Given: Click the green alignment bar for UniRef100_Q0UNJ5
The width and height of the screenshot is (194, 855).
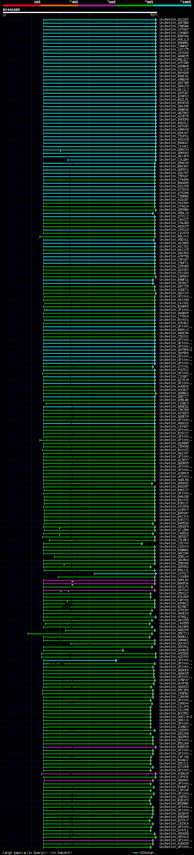Looking at the screenshot, I should tap(84, 650).
